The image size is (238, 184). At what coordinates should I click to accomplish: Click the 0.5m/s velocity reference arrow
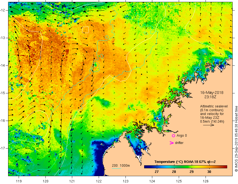pos(209,125)
